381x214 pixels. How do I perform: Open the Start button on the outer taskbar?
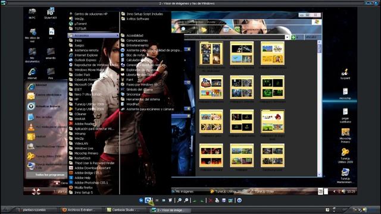(6, 210)
